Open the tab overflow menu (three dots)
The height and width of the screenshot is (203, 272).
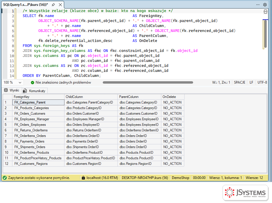pos(258,5)
